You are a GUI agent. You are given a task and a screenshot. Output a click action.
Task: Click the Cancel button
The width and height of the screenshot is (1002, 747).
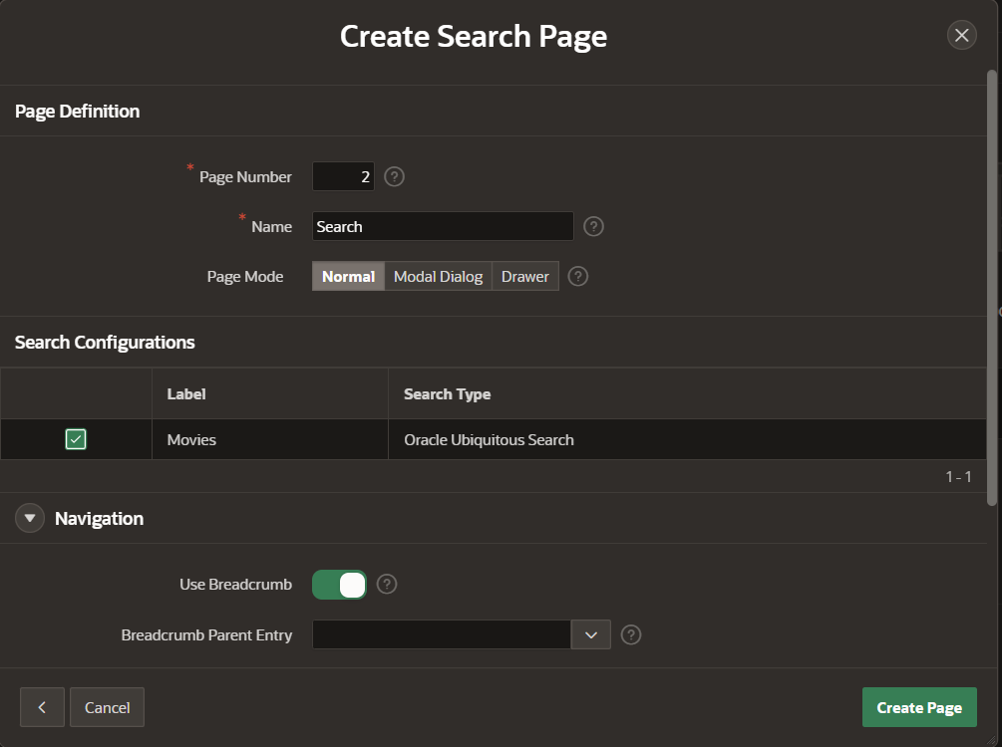pos(107,707)
